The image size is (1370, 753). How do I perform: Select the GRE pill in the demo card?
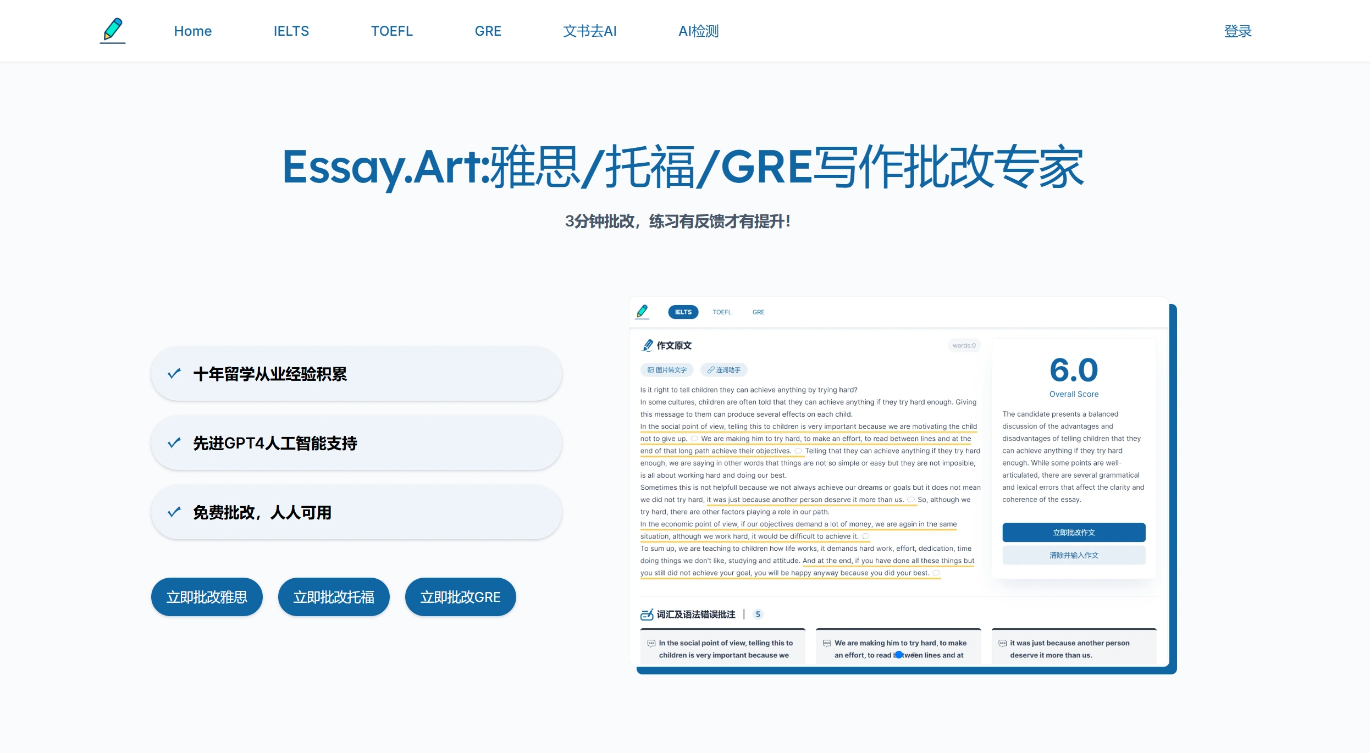pyautogui.click(x=758, y=312)
